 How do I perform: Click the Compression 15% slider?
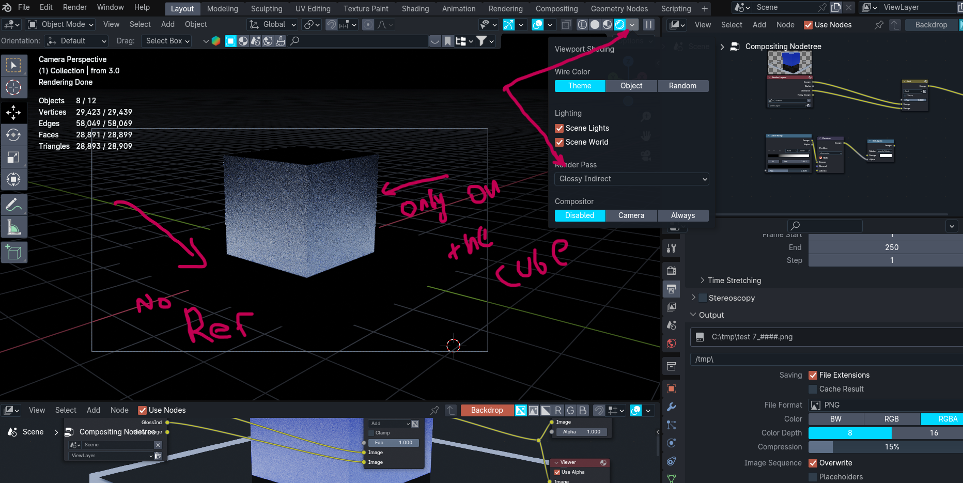pyautogui.click(x=886, y=447)
